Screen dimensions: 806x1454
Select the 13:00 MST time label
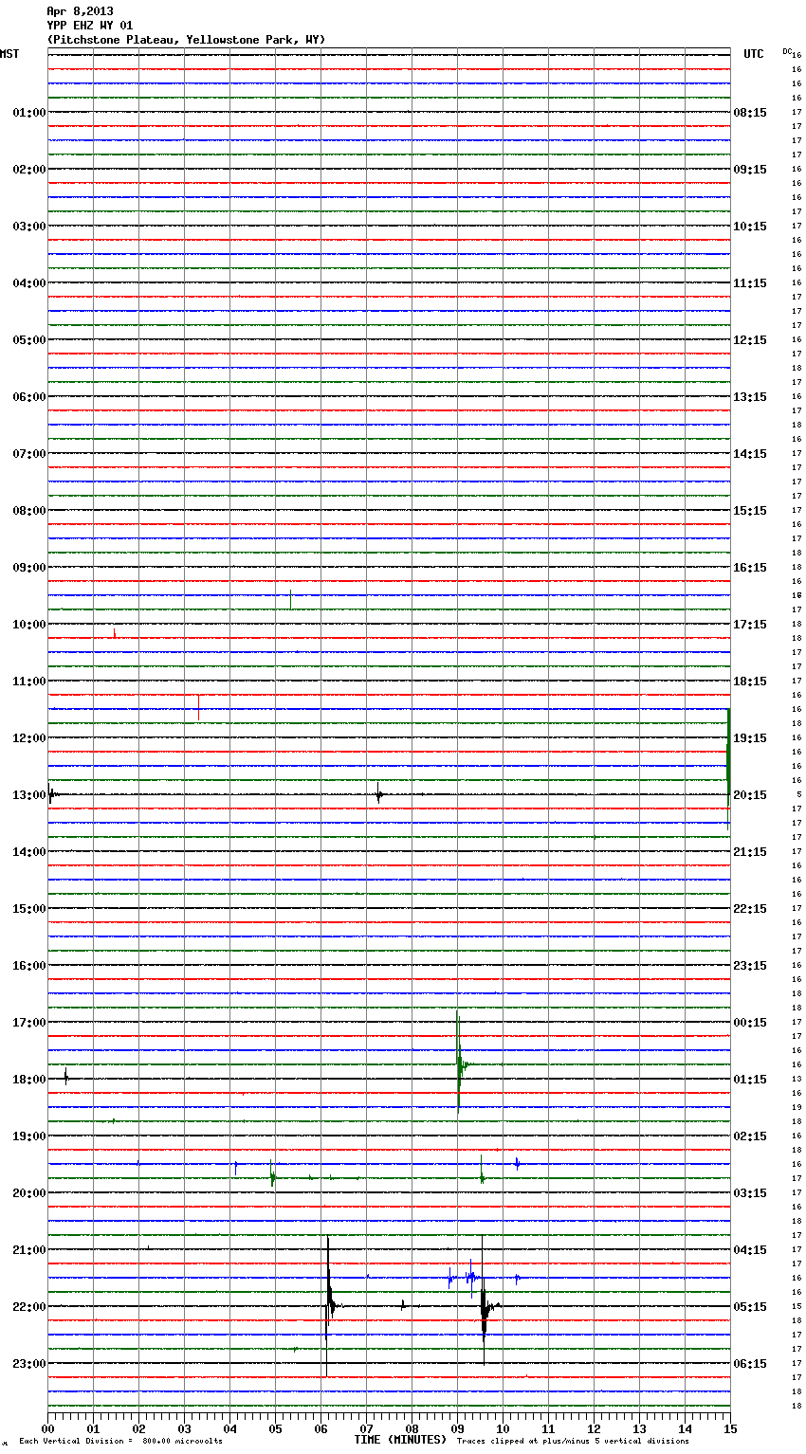(x=28, y=795)
